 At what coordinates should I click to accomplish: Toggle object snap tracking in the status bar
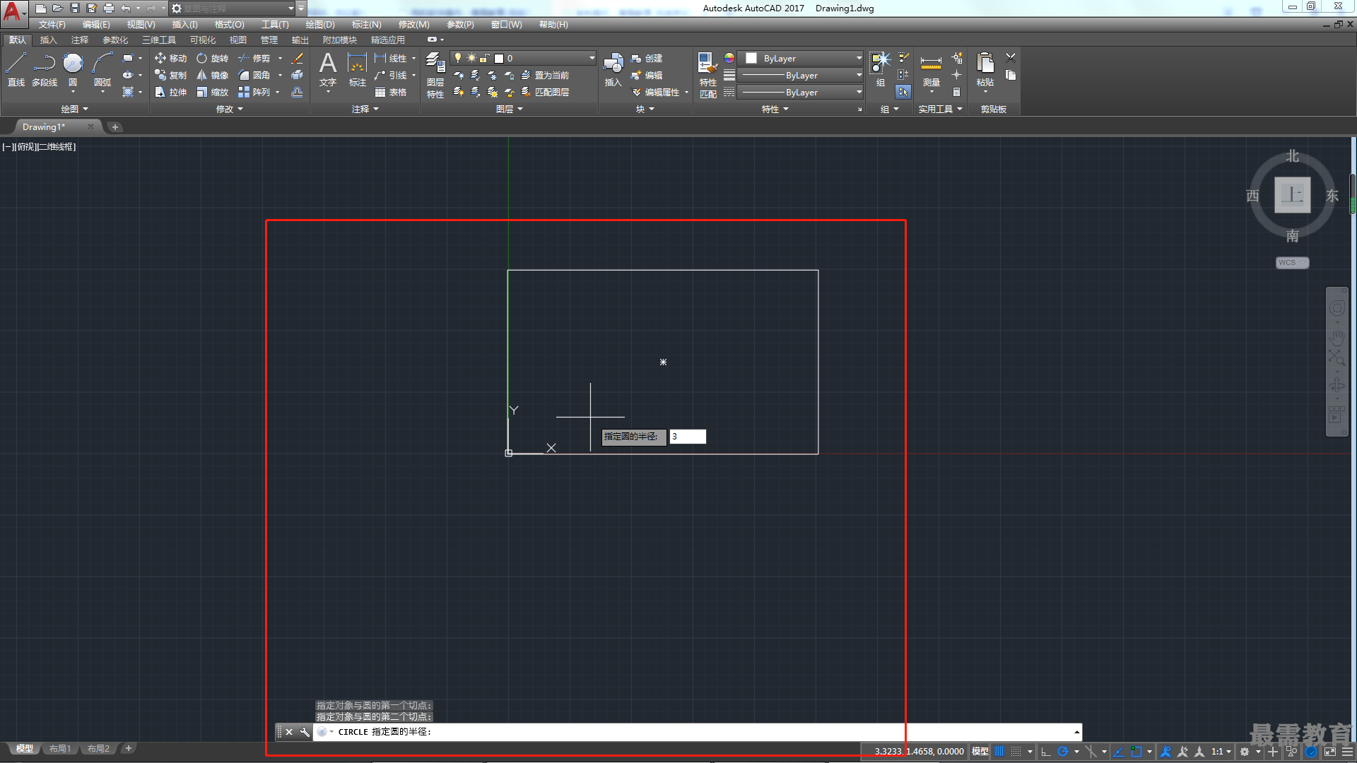click(1119, 752)
